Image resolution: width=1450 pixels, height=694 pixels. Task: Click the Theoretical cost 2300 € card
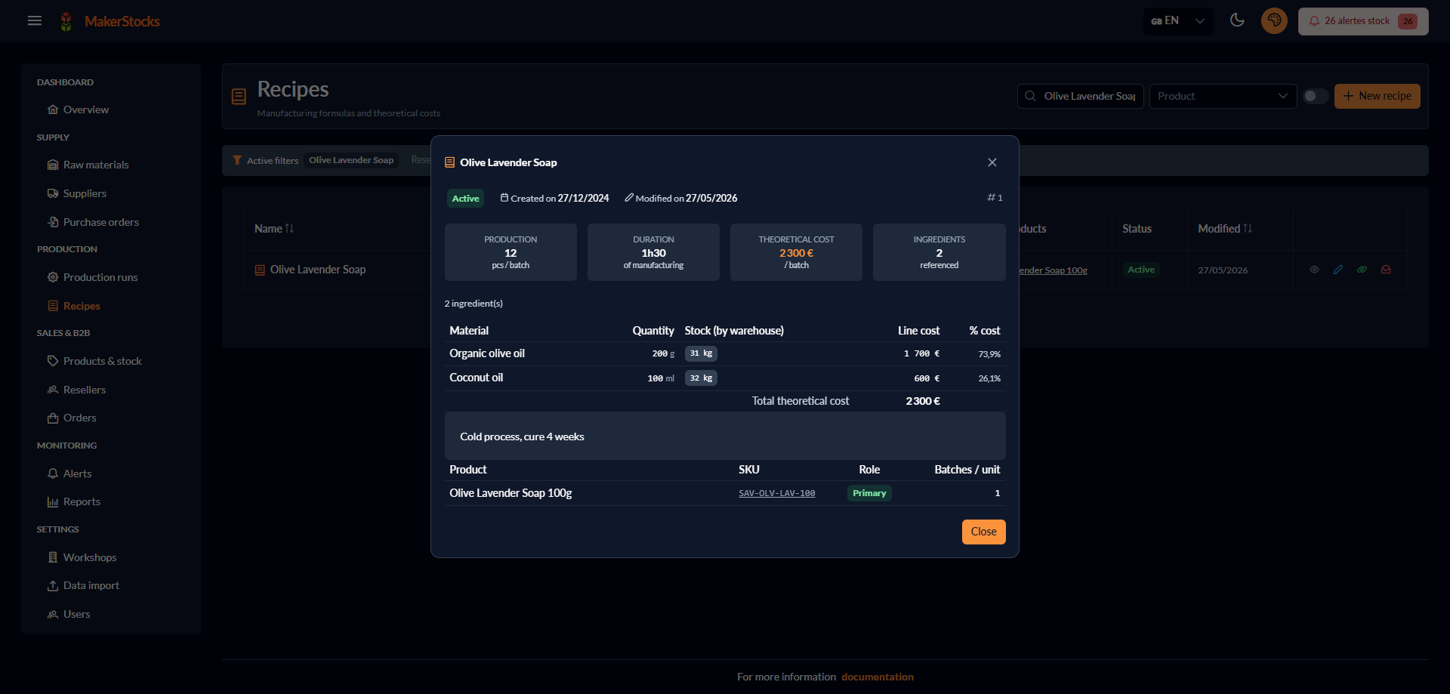coord(796,252)
